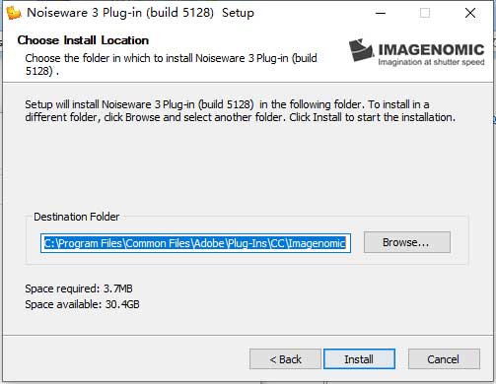Open Browse to pick another folder

coord(407,242)
